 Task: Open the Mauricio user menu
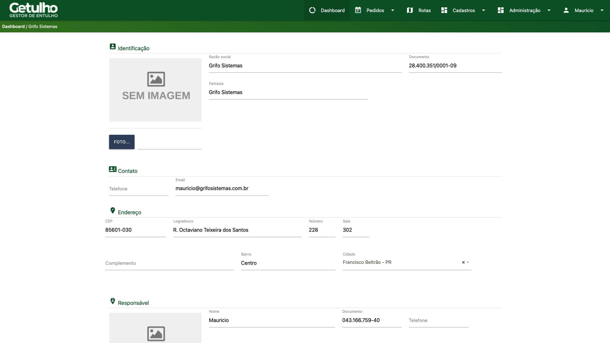tap(584, 10)
